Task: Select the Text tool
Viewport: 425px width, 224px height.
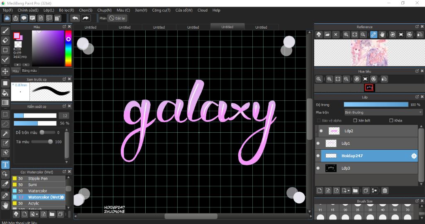Action: pyautogui.click(x=5, y=165)
